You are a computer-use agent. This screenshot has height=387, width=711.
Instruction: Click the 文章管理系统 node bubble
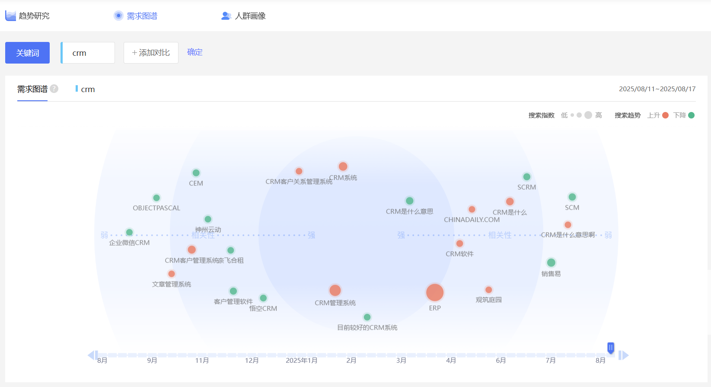coord(172,274)
